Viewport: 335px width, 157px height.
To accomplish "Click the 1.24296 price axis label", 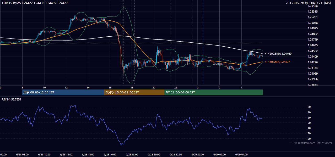I will [x=313, y=62].
